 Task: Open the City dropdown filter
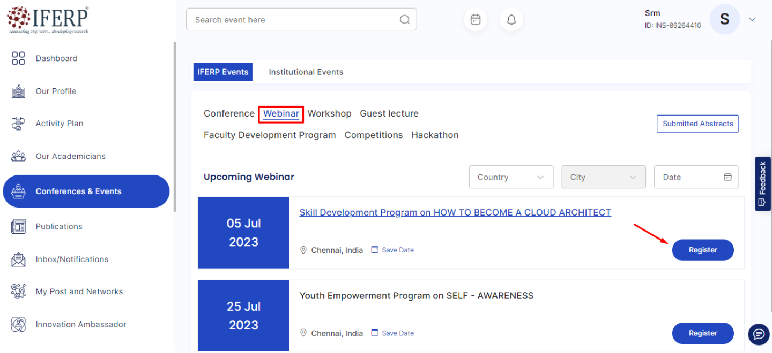[603, 177]
